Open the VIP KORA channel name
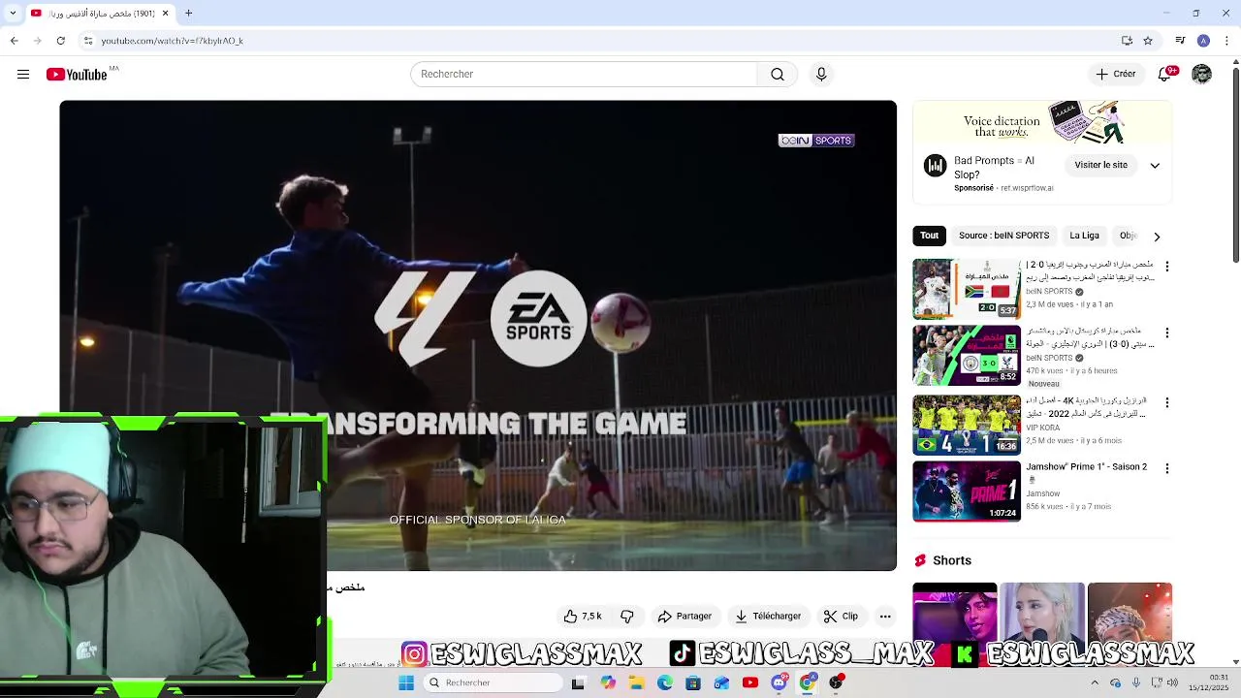The height and width of the screenshot is (698, 1241). click(1043, 428)
